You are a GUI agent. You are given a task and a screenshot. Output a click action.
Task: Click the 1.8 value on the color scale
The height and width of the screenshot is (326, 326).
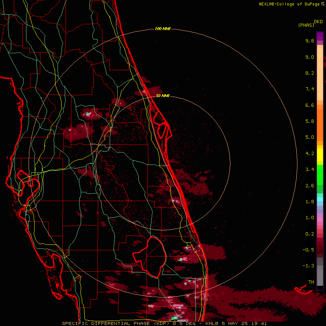coord(310,202)
